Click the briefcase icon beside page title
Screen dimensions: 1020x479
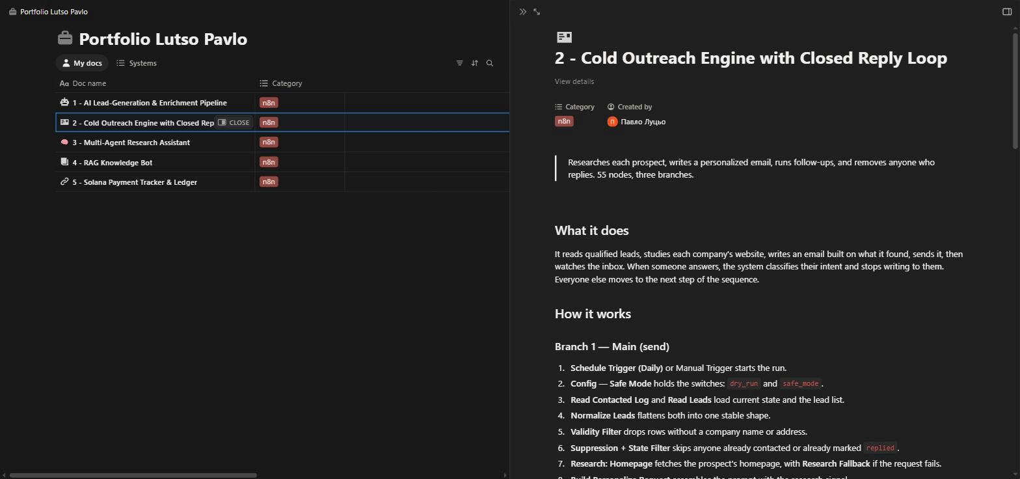coord(65,38)
